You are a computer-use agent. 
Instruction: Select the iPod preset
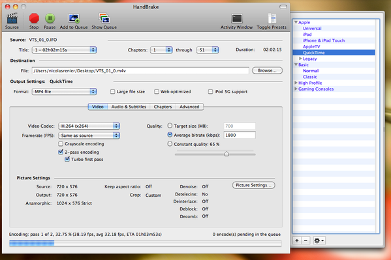pyautogui.click(x=307, y=35)
